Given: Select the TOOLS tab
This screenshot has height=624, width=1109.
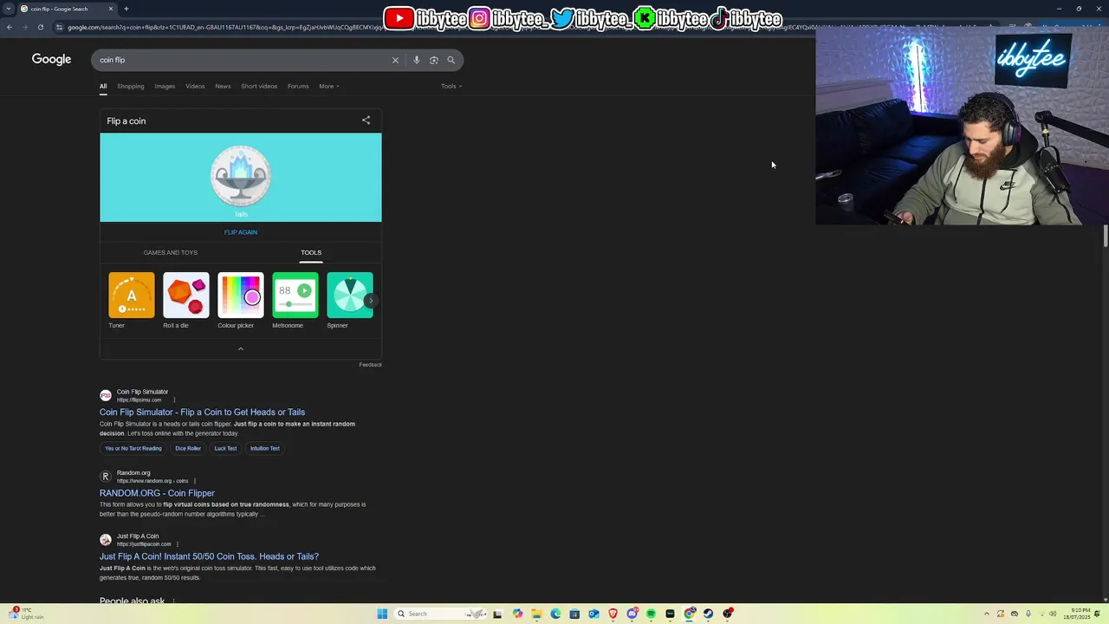Looking at the screenshot, I should click(x=311, y=252).
